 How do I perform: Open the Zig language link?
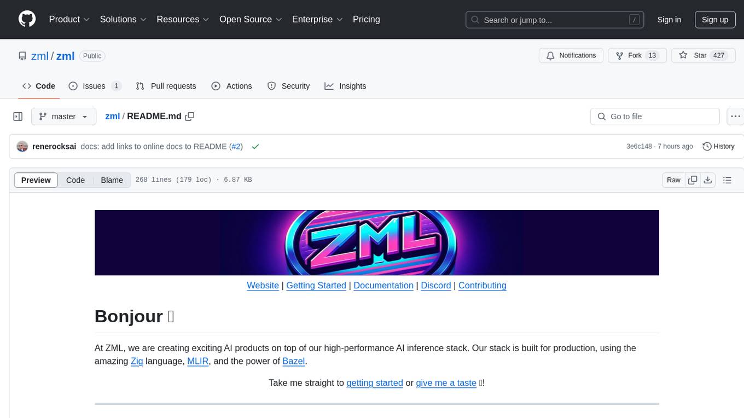137,361
